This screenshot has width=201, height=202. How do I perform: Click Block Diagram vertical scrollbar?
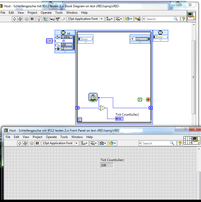tap(194, 77)
